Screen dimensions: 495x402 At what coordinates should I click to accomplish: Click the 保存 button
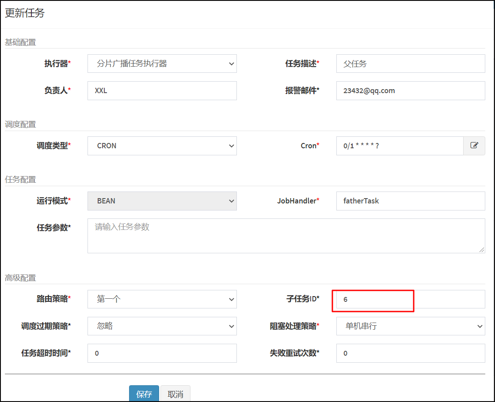tap(144, 394)
